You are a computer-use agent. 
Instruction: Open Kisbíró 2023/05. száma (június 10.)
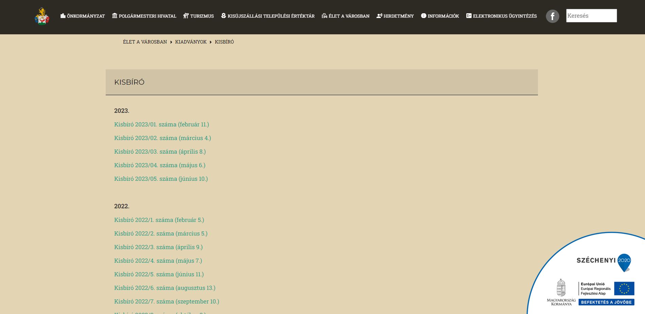(x=161, y=179)
